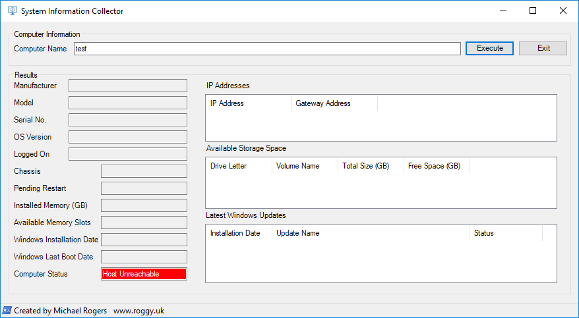Click the Computer Name text field
Image resolution: width=579 pixels, height=318 pixels.
(266, 49)
